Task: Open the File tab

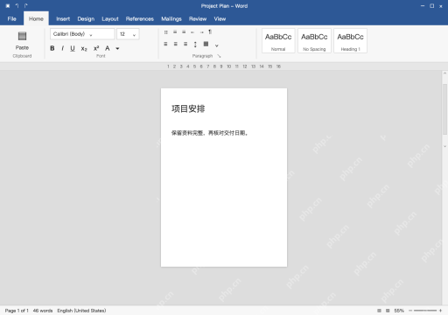Action: coord(12,19)
